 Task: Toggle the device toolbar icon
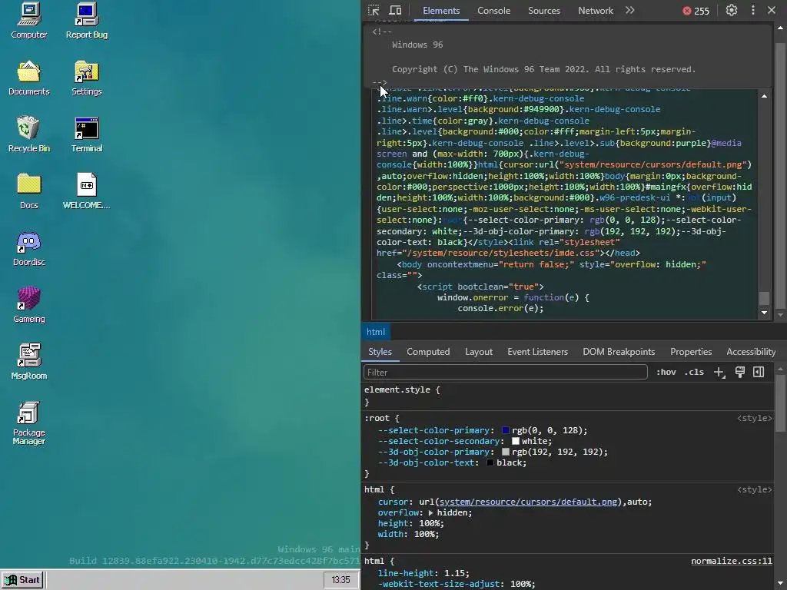(396, 11)
